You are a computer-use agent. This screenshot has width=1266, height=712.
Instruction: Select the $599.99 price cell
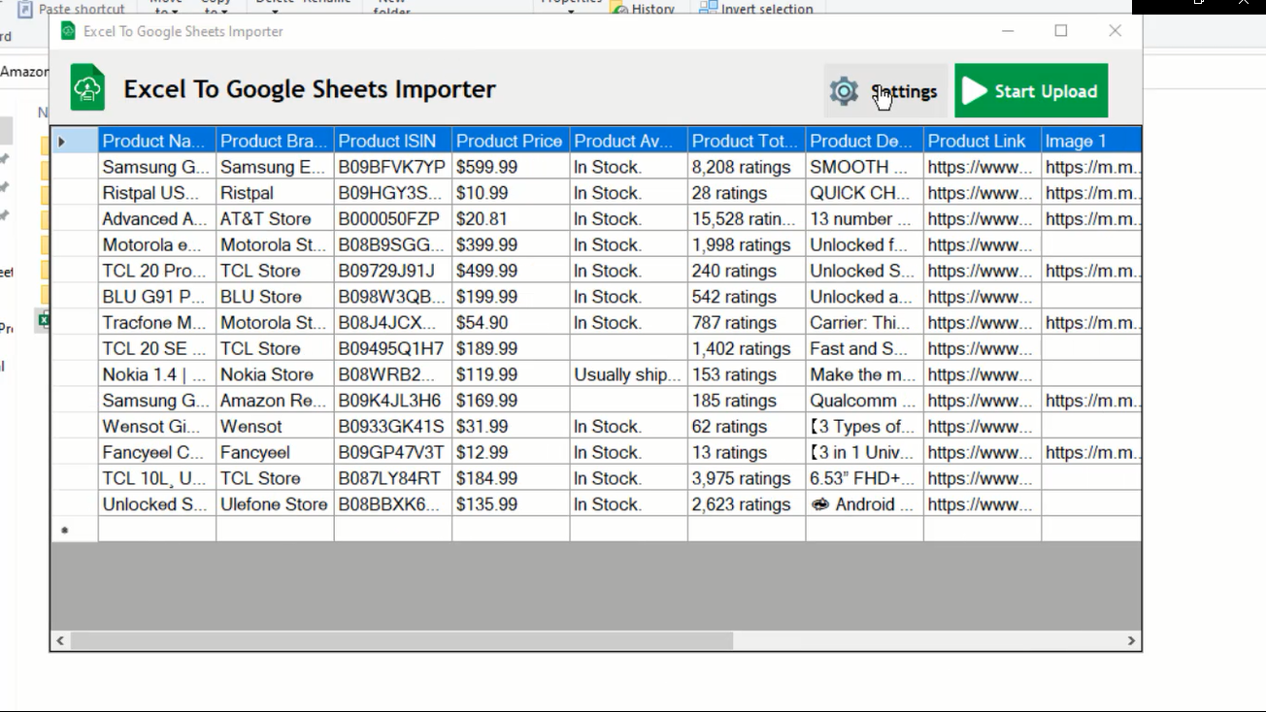click(511, 167)
